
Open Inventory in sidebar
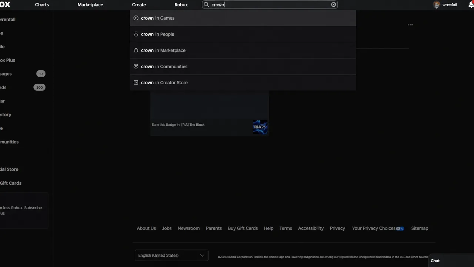[x=6, y=115]
